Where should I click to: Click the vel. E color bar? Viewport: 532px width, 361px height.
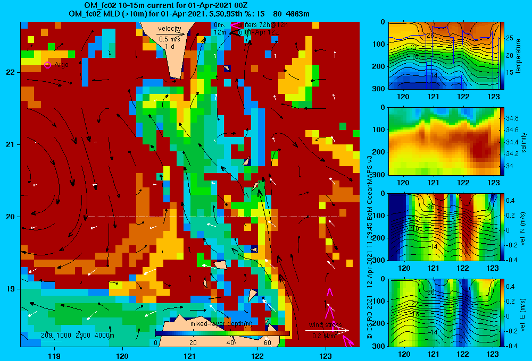(502, 313)
